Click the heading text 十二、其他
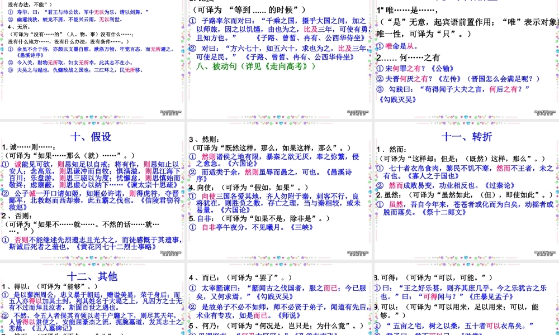The height and width of the screenshot is (335, 559). (92, 276)
